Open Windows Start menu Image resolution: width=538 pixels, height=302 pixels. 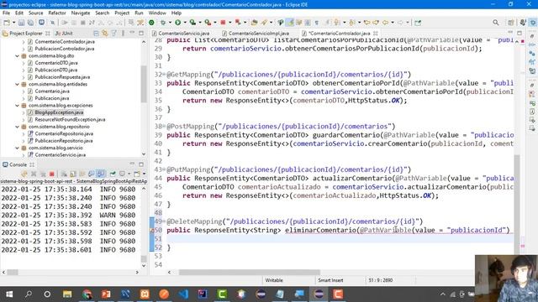[9, 294]
